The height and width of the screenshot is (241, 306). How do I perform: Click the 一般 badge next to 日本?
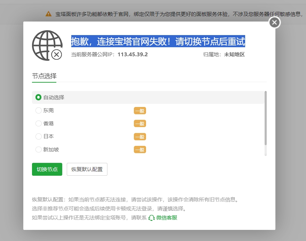point(140,137)
